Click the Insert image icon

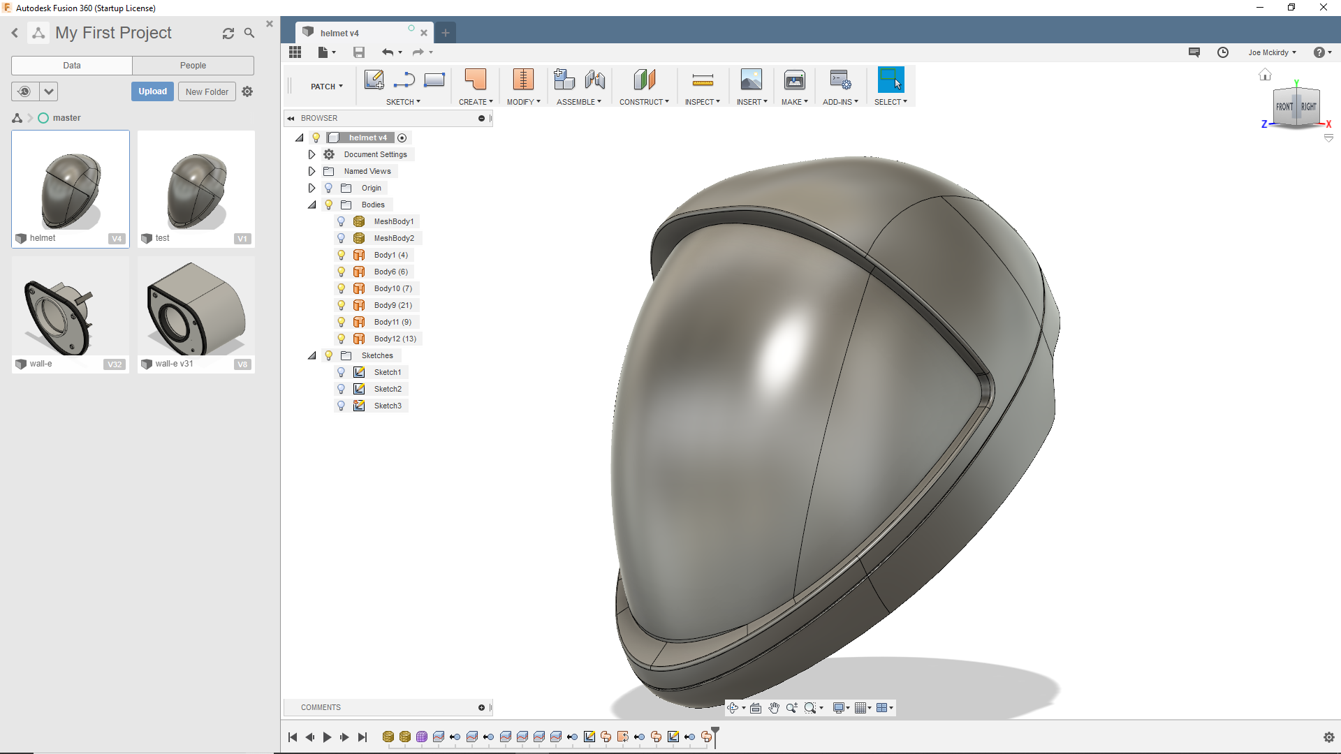click(x=752, y=80)
